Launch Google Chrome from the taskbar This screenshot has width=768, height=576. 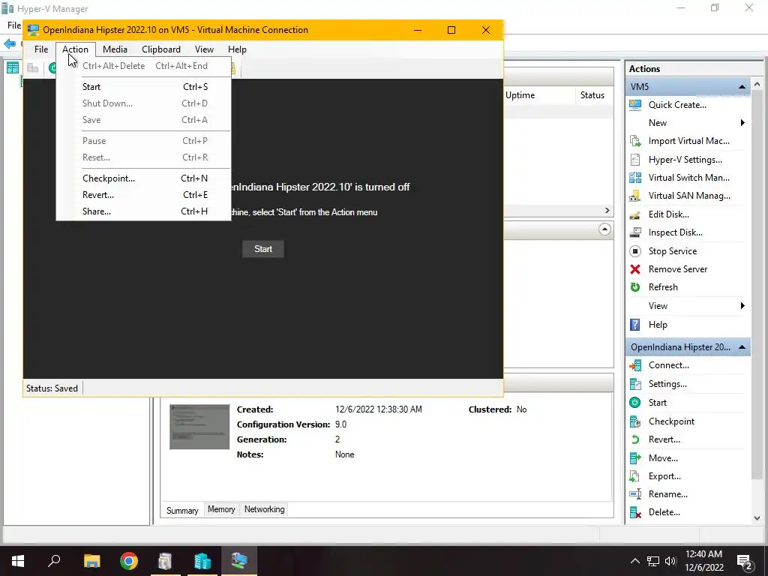pyautogui.click(x=129, y=561)
